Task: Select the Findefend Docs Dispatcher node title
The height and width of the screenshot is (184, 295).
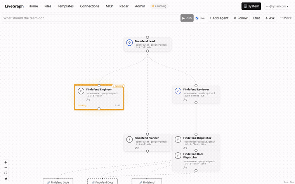Action: point(193,156)
